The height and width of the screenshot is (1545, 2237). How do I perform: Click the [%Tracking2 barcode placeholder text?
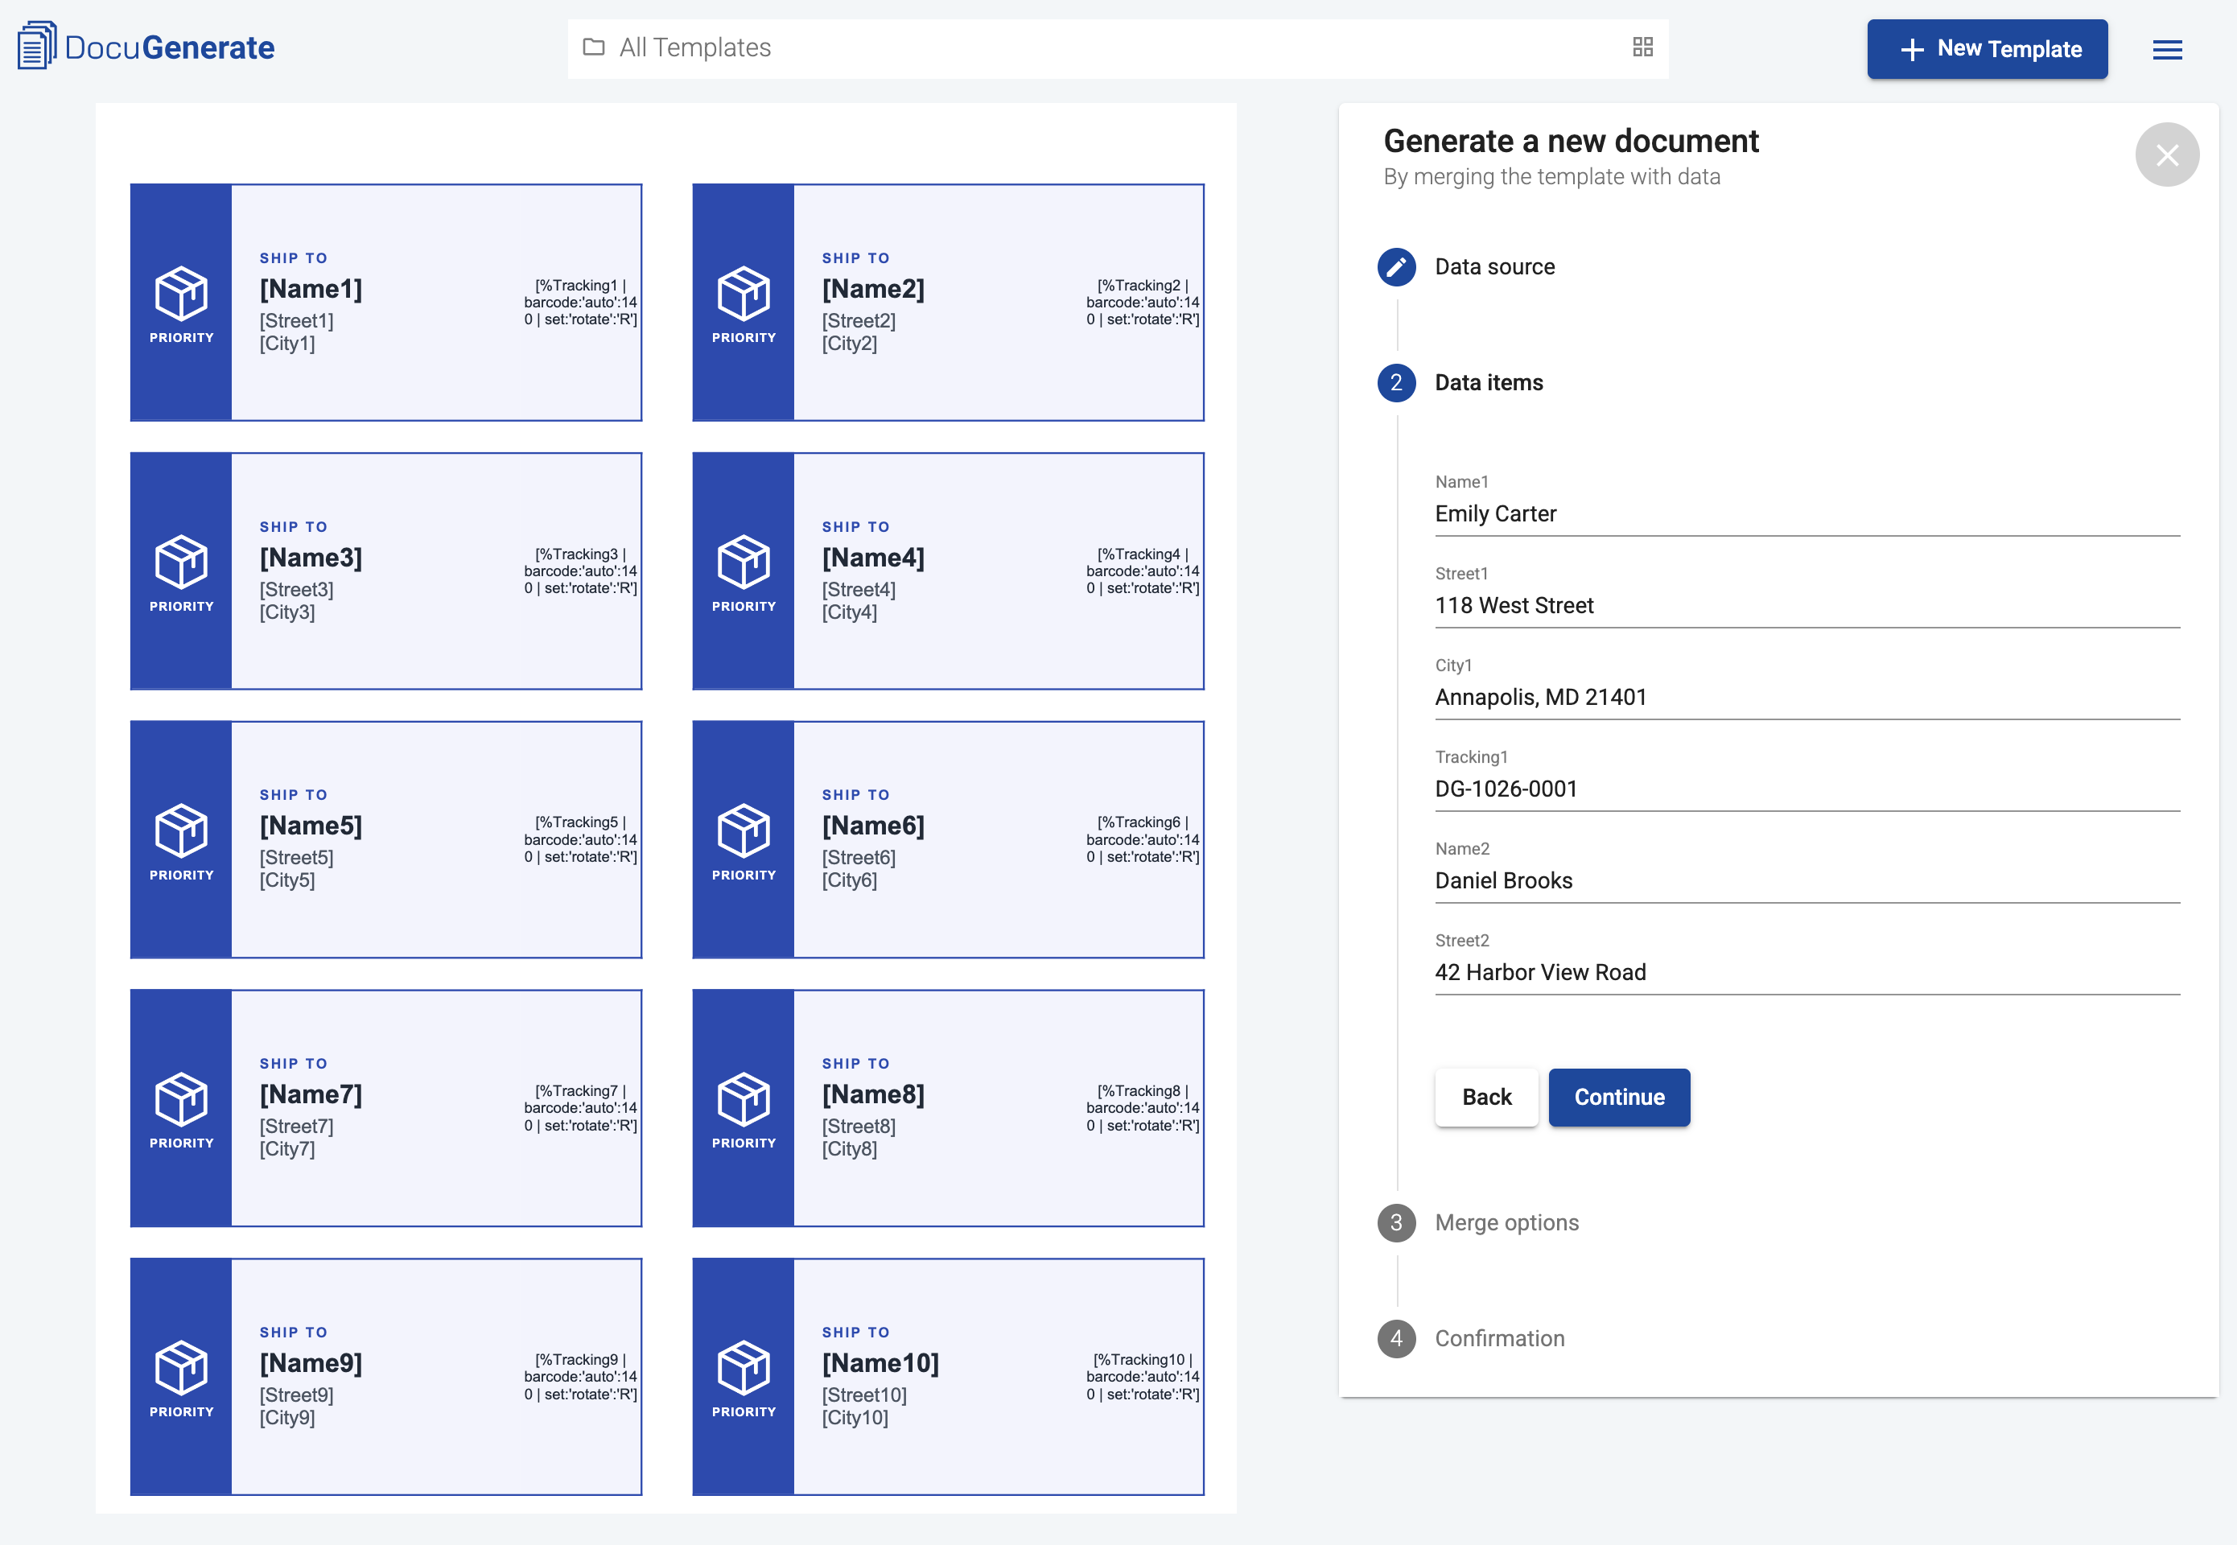[x=1142, y=302]
